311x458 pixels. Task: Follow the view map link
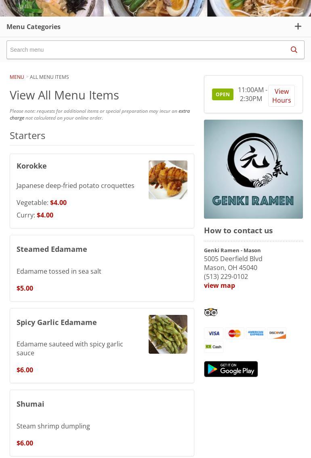pyautogui.click(x=219, y=286)
